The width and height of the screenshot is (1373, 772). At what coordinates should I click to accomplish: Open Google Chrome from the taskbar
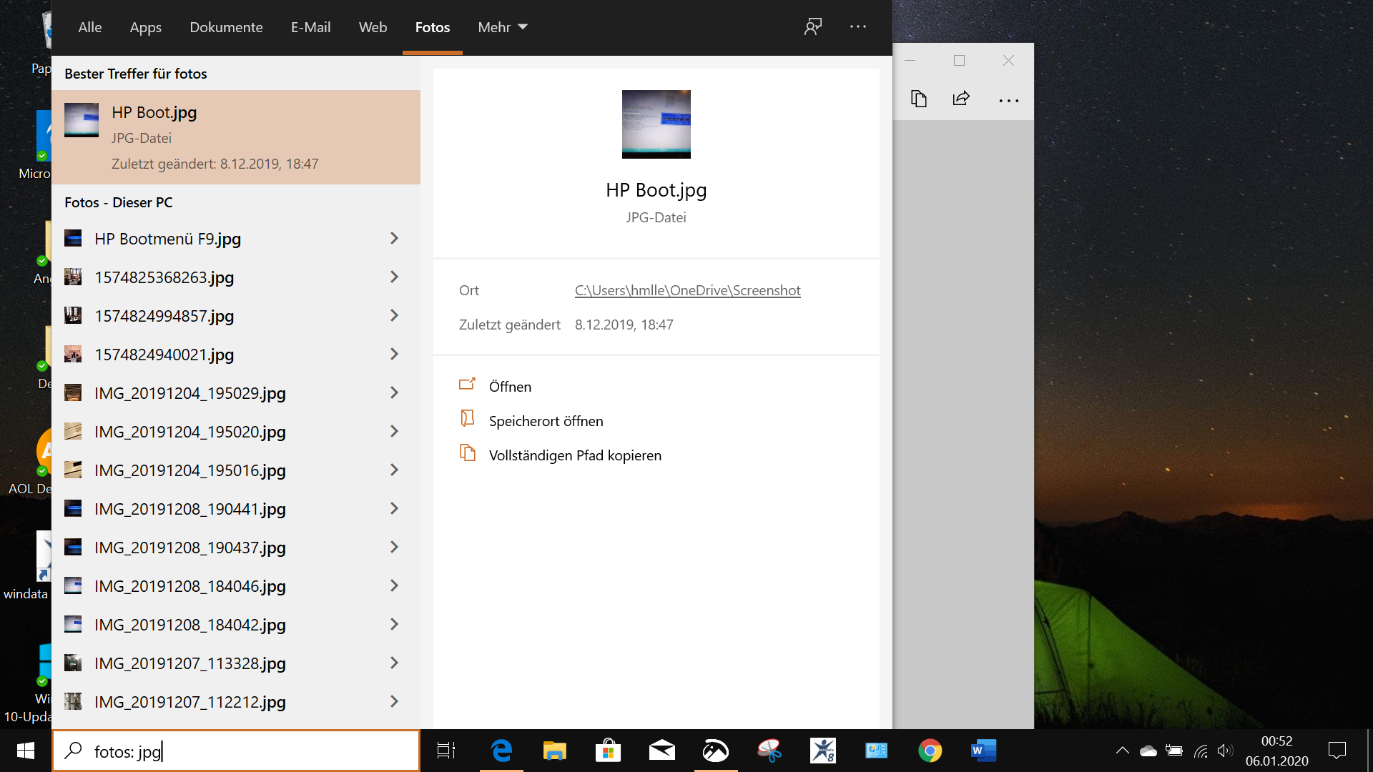pos(930,751)
